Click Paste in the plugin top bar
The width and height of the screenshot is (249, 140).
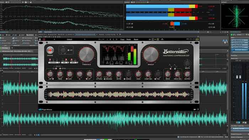pos(129,39)
